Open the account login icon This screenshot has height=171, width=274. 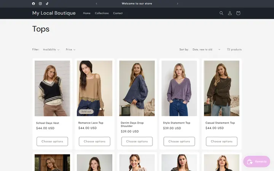click(x=230, y=13)
